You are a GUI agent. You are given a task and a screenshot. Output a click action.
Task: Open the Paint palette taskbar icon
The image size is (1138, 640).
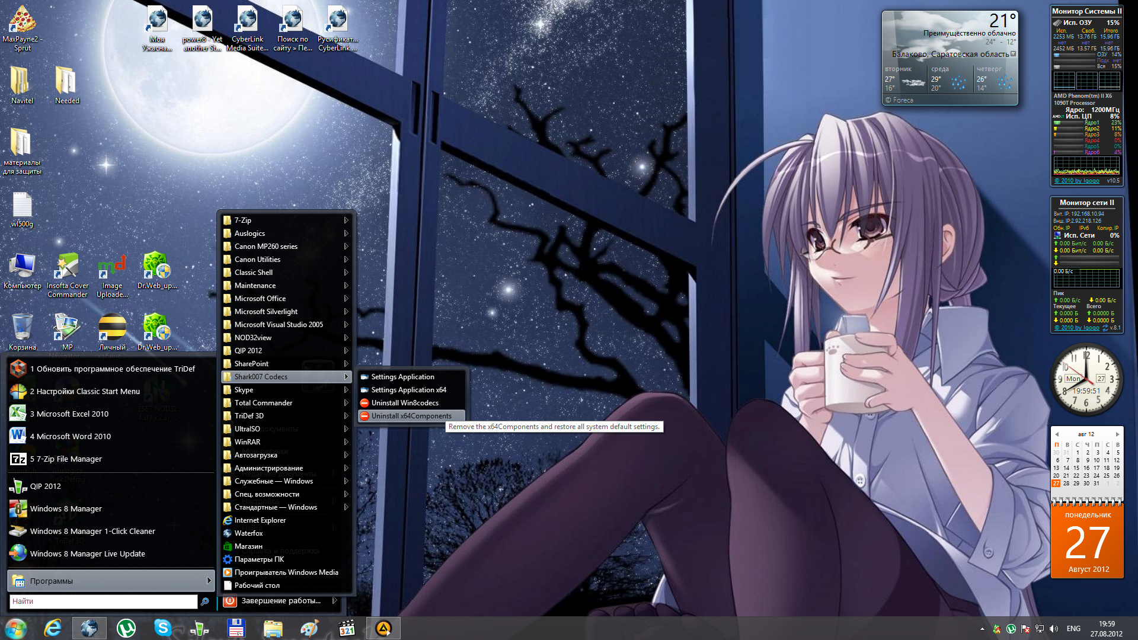tap(309, 628)
